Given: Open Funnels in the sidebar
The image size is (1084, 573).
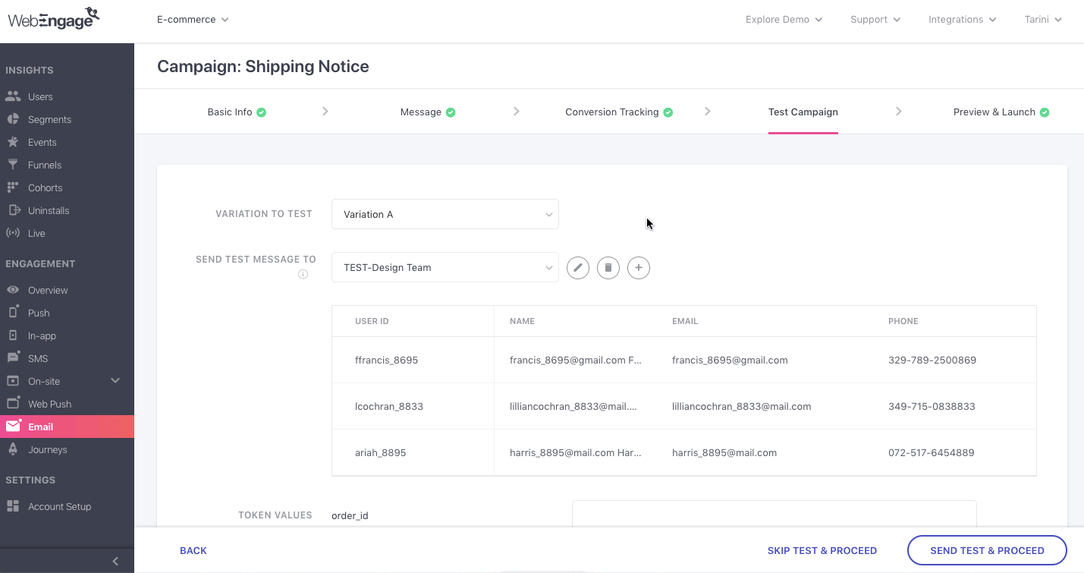Looking at the screenshot, I should (x=45, y=165).
